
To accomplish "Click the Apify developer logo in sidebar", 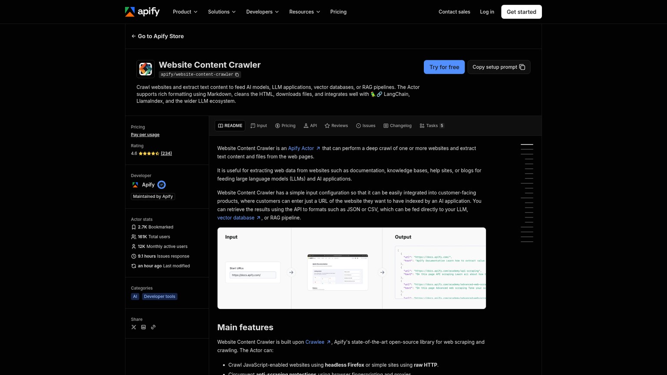I will 135,185.
